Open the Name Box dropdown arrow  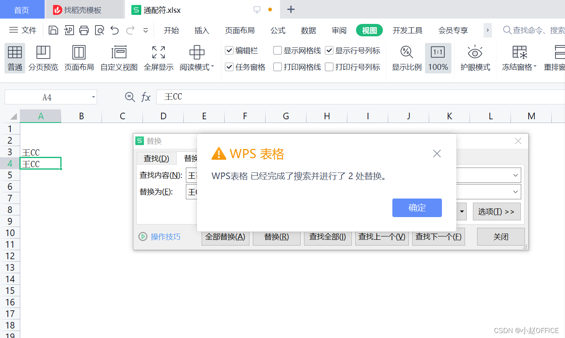pyautogui.click(x=93, y=97)
